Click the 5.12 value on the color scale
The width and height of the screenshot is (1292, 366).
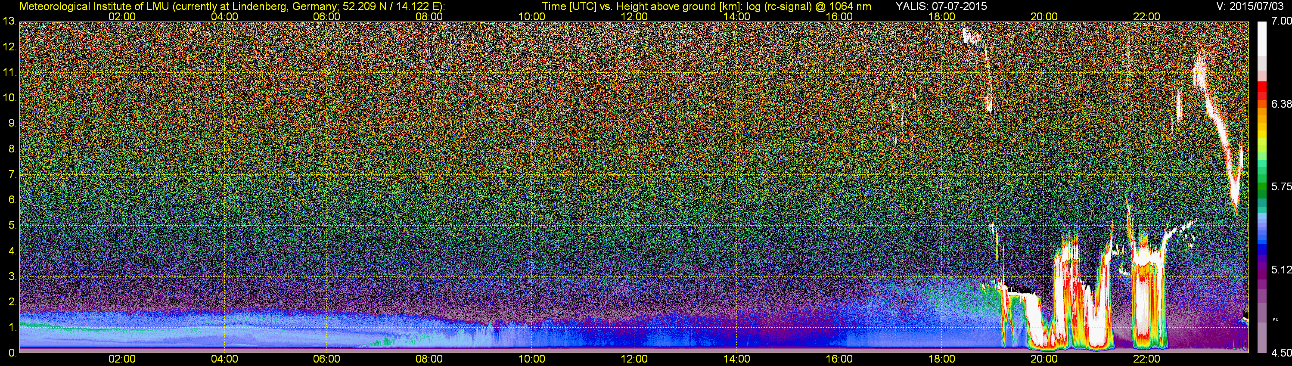1282,270
